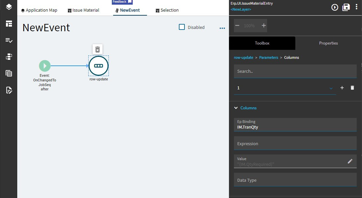The height and width of the screenshot is (198, 362).
Task: Delete the row-update node via trash icon
Action: [98, 49]
